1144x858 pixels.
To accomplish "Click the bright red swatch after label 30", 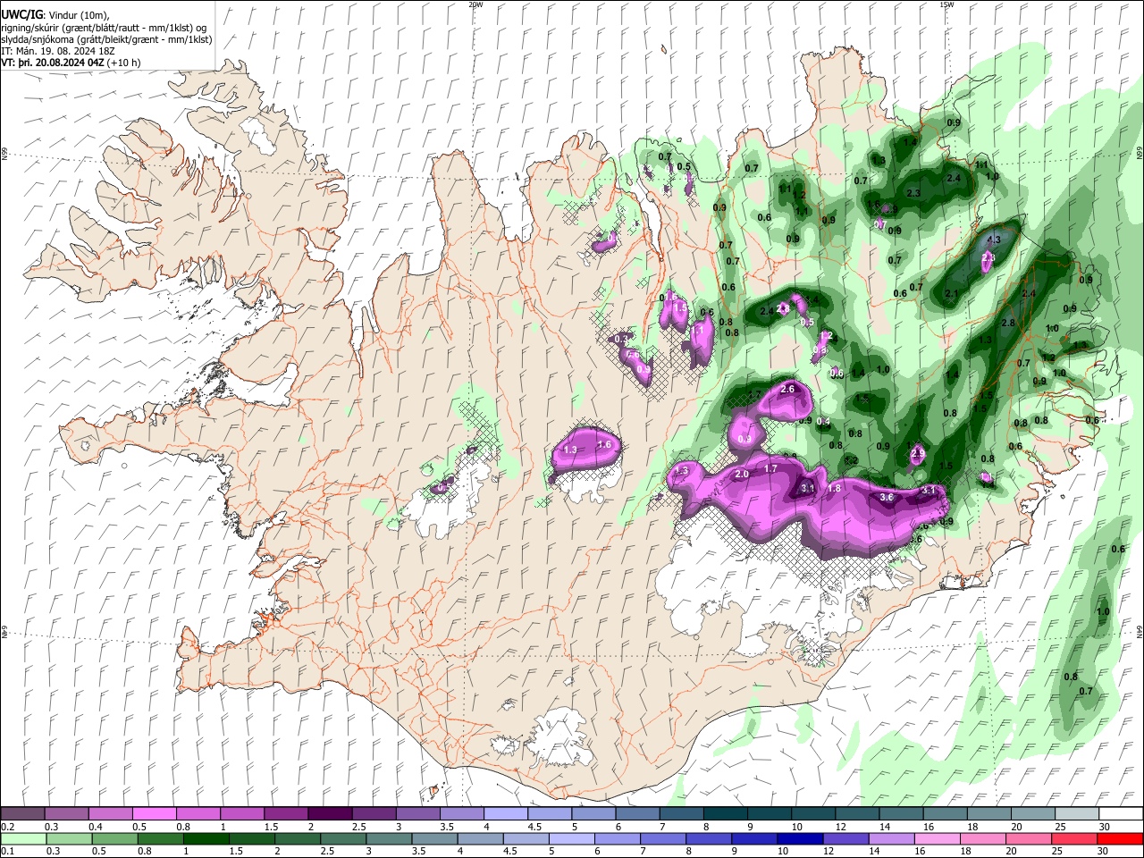I will 1120,838.
